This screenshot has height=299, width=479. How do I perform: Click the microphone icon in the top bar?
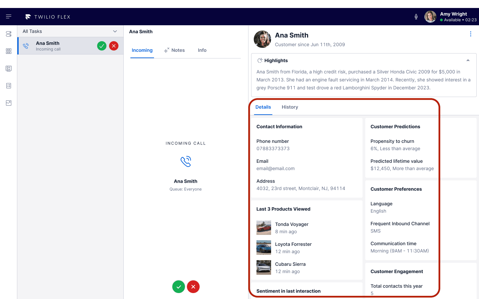coord(416,16)
